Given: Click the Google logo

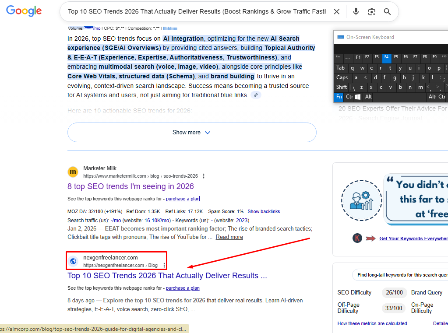Looking at the screenshot, I should point(24,11).
